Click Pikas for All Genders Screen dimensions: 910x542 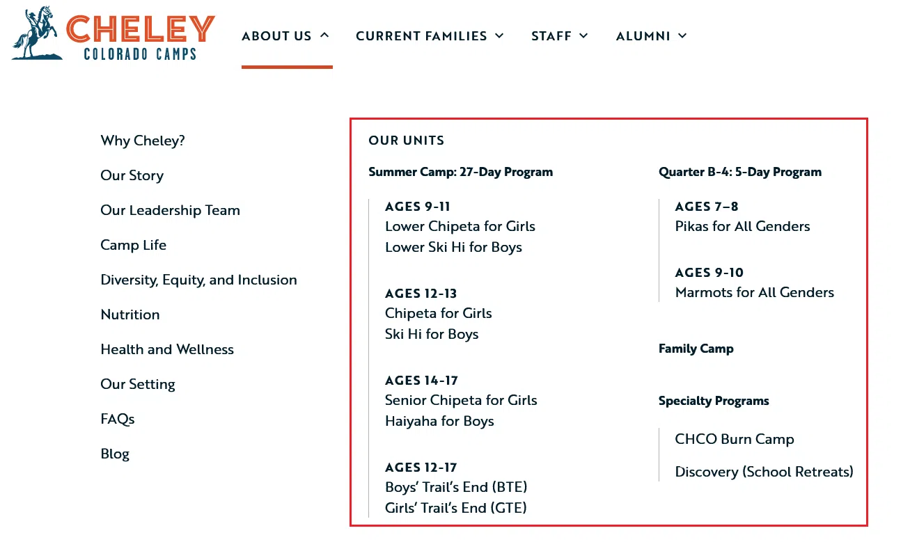click(x=742, y=226)
